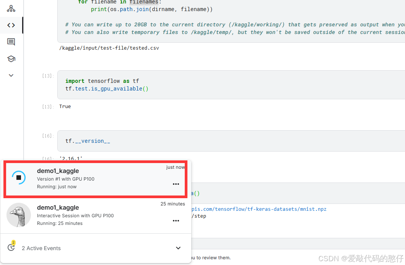The height and width of the screenshot is (265, 405).
Task: Select the code editor icon in the sidebar
Action: 11,25
